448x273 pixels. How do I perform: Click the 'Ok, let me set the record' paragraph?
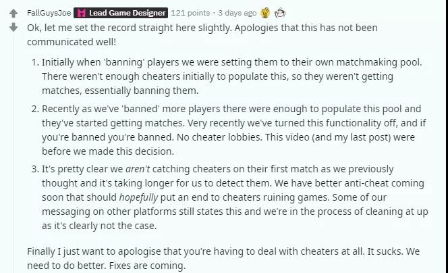pyautogui.click(x=202, y=34)
